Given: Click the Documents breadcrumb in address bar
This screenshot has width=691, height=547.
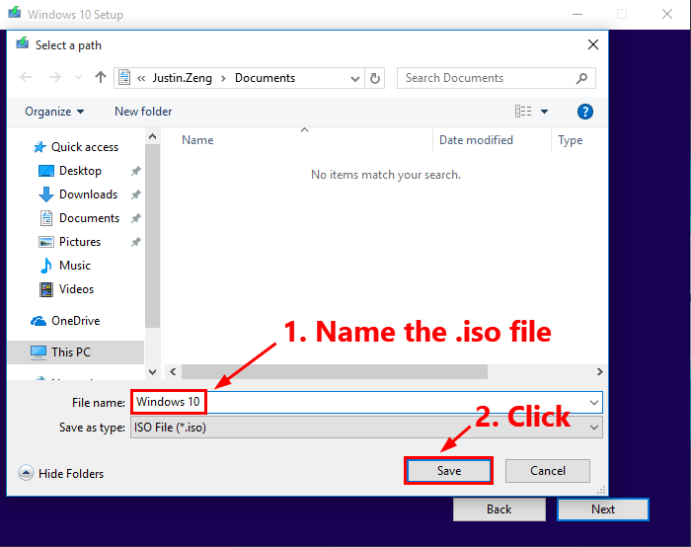Looking at the screenshot, I should coord(265,78).
